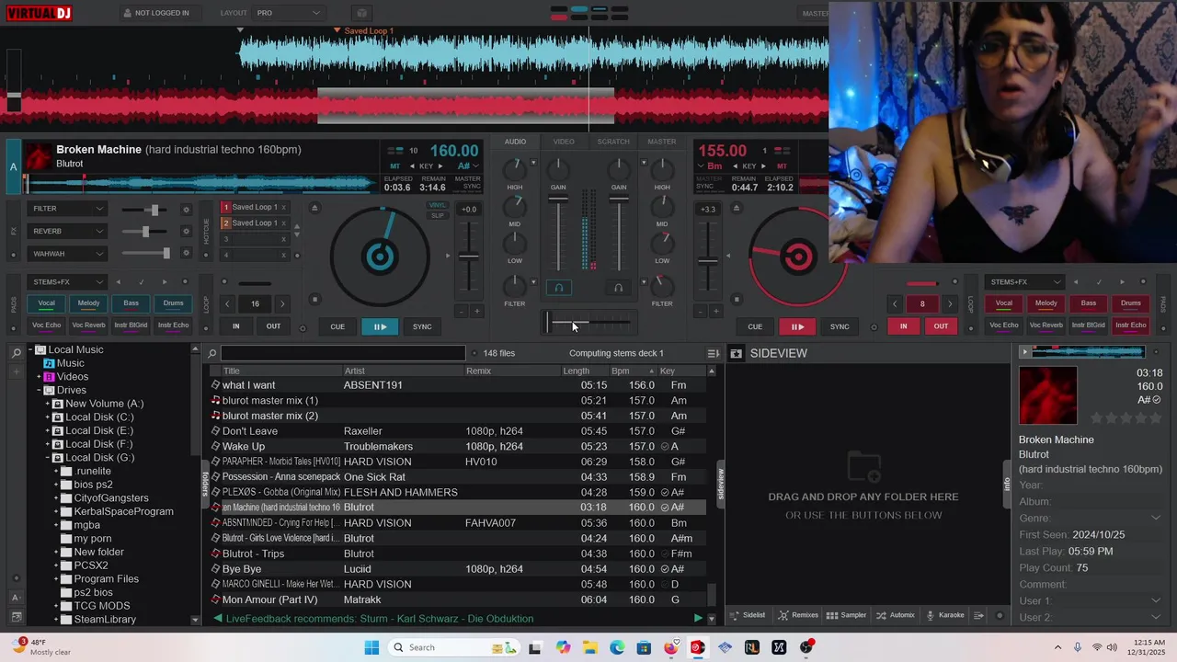Image resolution: width=1177 pixels, height=662 pixels.
Task: Open the PRO layout dropdown
Action: 289,13
